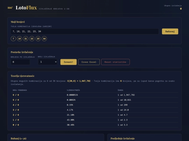Image resolution: width=189 pixels, height=141 pixels.
Task: Click the 5 / 6 row label
Action: (x=16, y=100)
